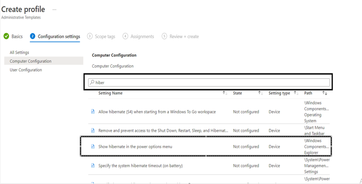Click document icon beside Allow hibernate (S4) setting
This screenshot has height=184, width=362.
tap(93, 111)
